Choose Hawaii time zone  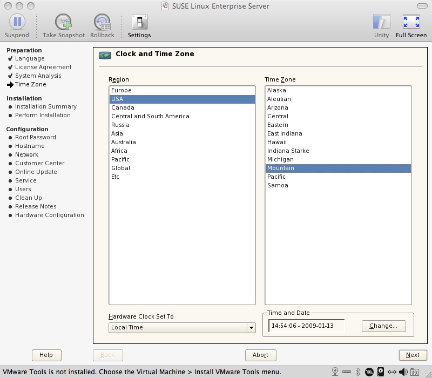tap(338, 142)
